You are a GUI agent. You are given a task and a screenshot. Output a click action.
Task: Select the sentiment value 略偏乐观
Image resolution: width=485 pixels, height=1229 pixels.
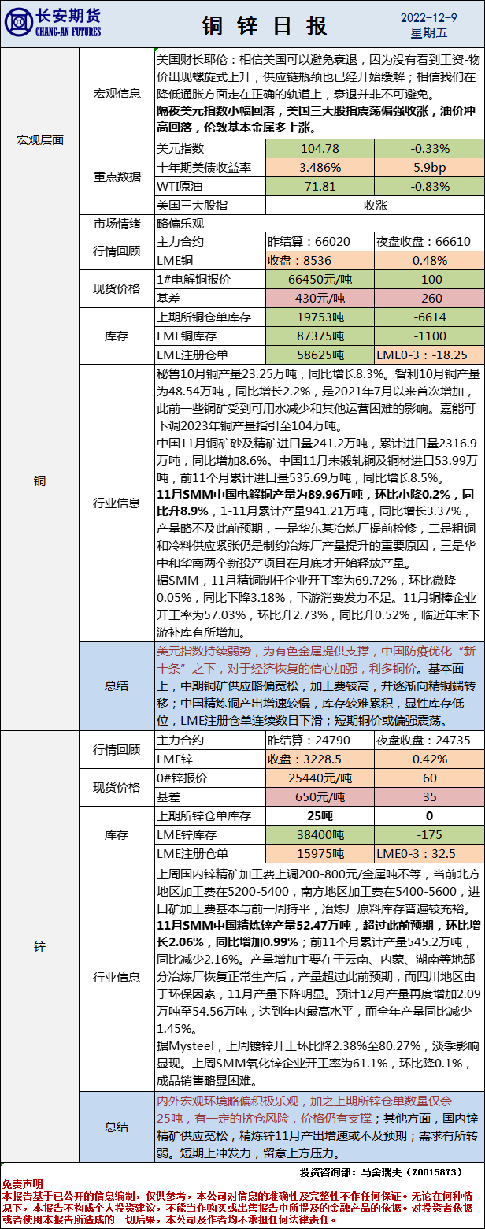point(180,222)
